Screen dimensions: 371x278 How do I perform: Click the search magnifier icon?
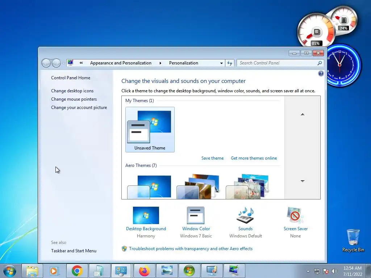[320, 63]
